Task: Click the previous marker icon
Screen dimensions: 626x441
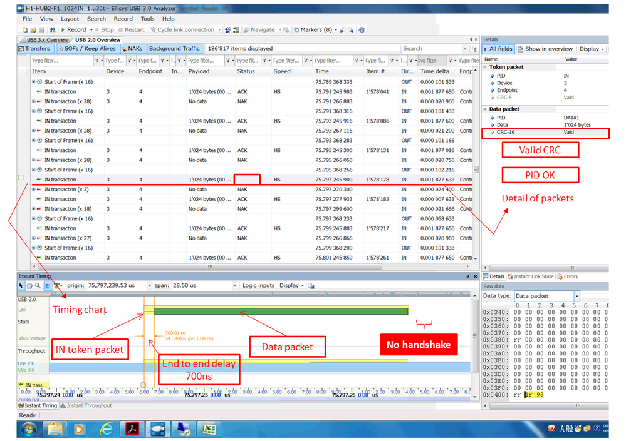Action: tap(343, 30)
